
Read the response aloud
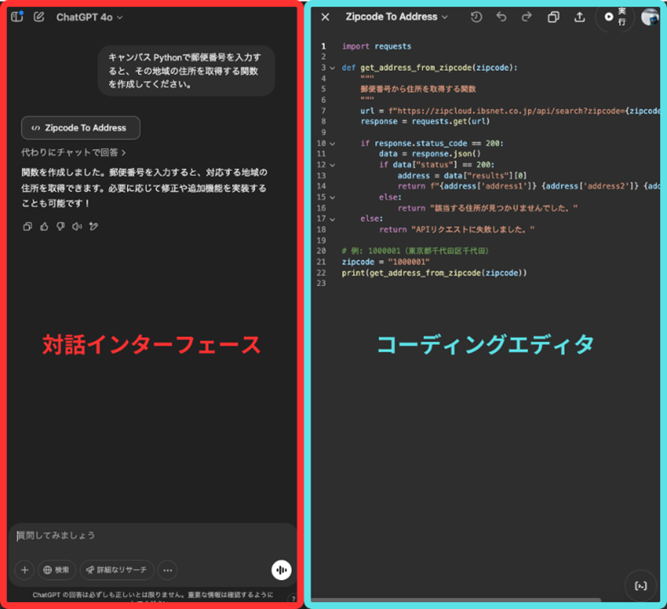(x=77, y=227)
